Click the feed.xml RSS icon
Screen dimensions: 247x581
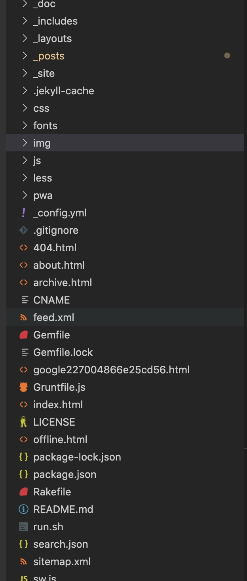24,317
